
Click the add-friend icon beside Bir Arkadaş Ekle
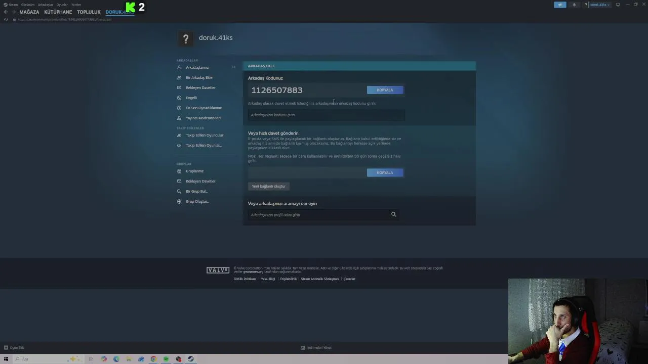pos(179,77)
